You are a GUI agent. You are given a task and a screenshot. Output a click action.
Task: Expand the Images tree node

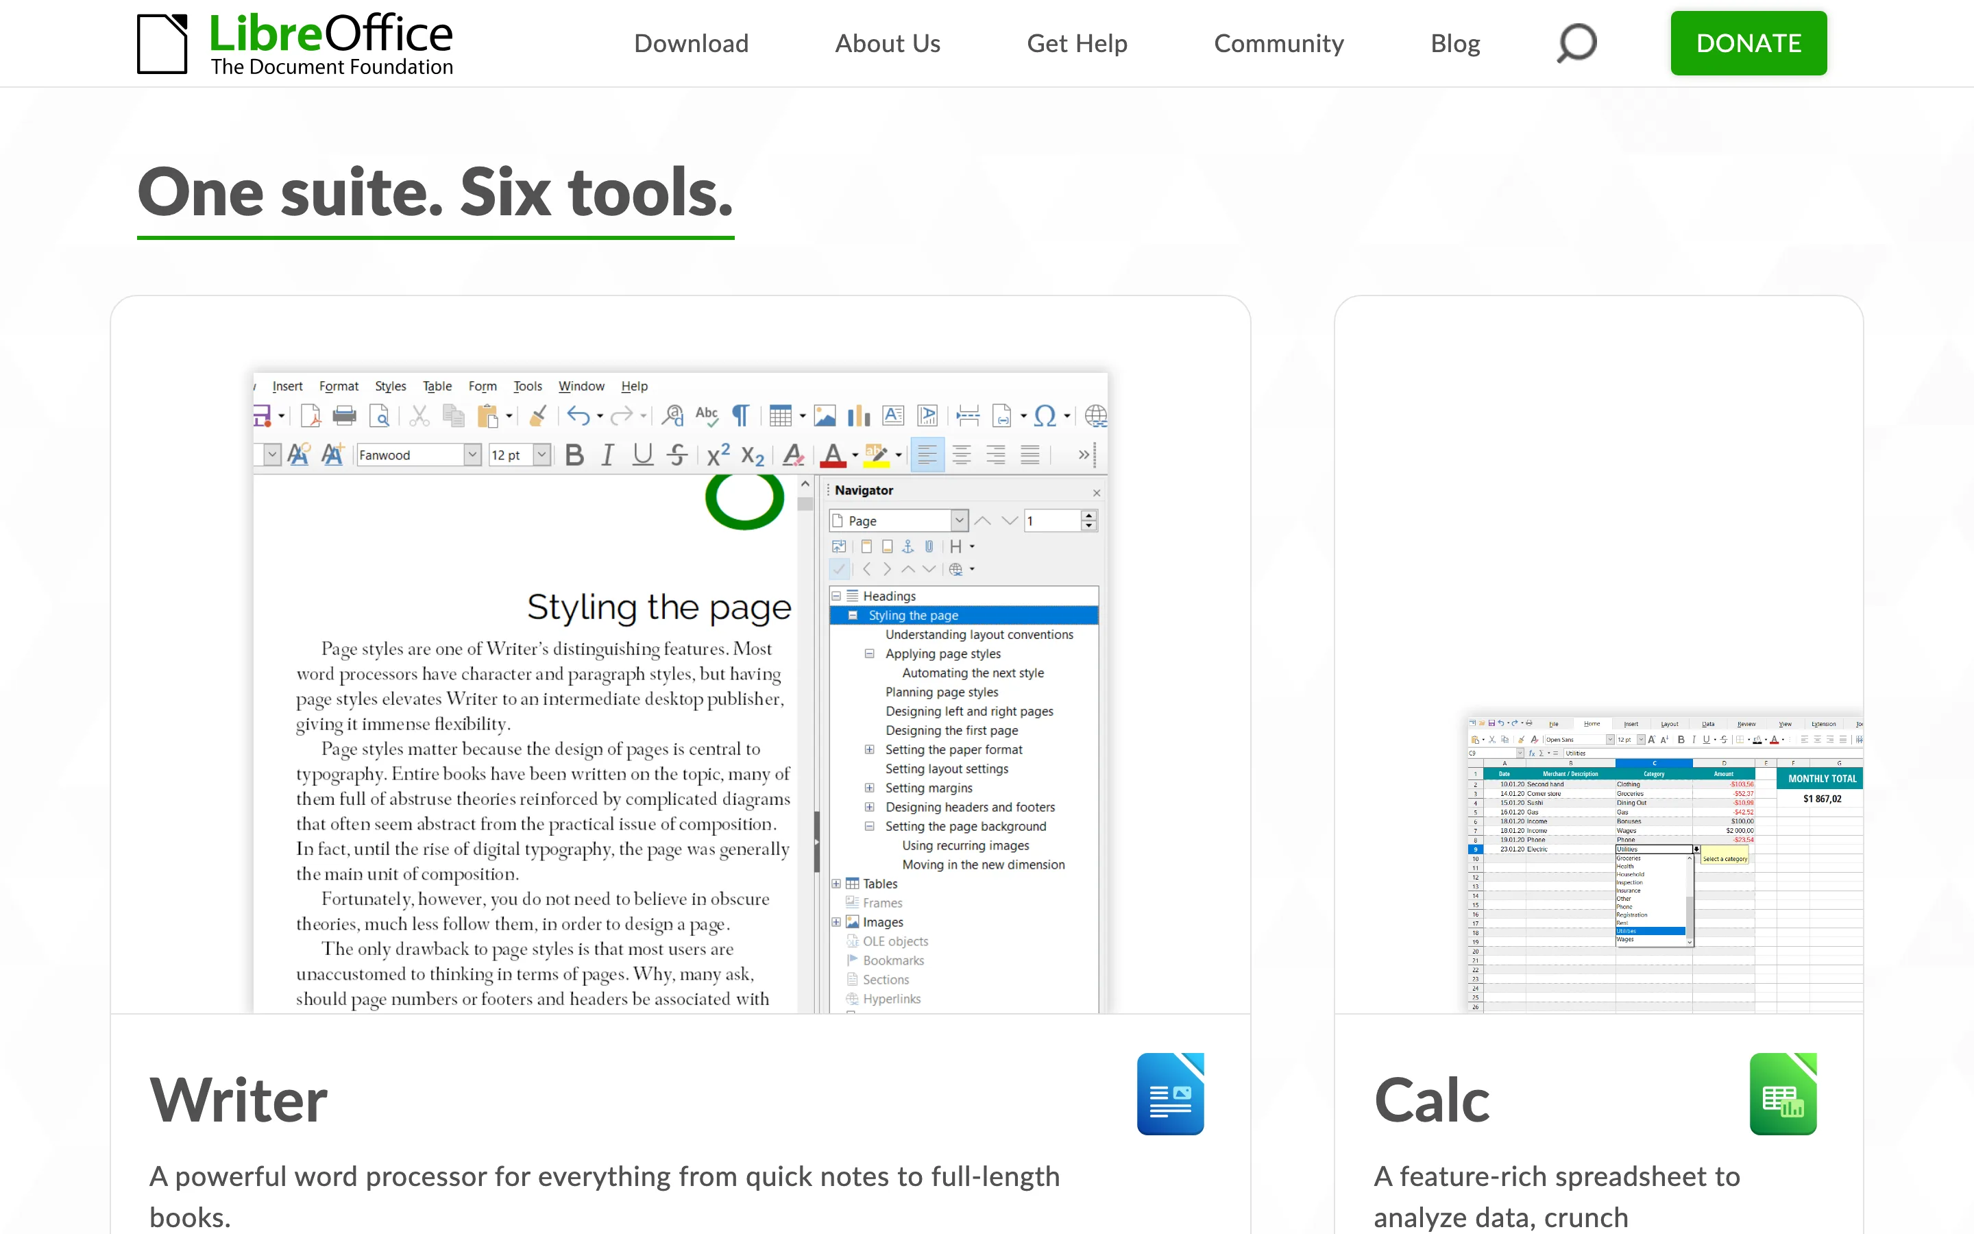(836, 922)
